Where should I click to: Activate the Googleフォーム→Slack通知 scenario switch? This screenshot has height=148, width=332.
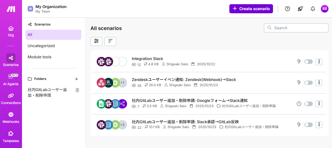point(308,104)
